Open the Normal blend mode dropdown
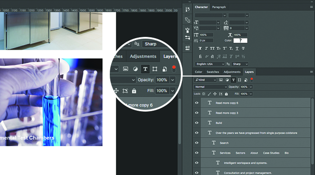The image size is (315, 175). click(211, 87)
